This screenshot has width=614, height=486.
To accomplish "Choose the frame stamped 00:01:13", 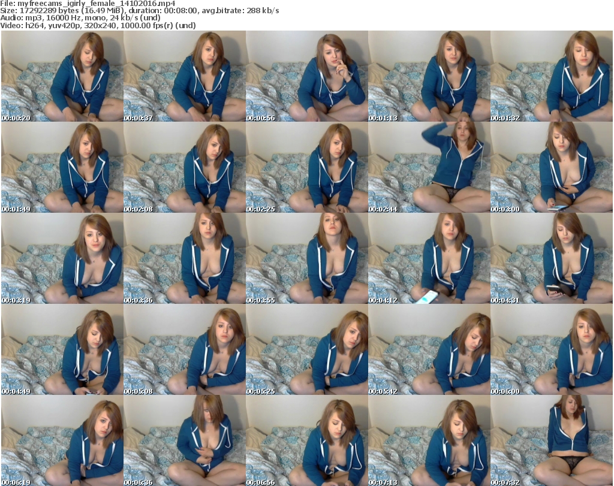I will (x=429, y=76).
